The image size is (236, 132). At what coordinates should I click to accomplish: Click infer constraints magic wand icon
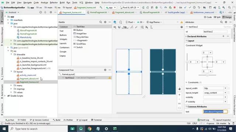click(136, 27)
